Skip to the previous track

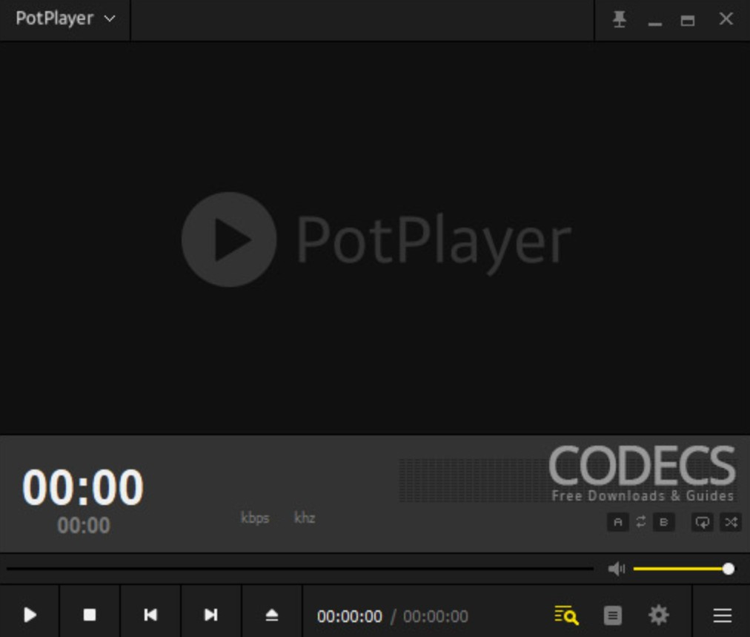point(150,615)
